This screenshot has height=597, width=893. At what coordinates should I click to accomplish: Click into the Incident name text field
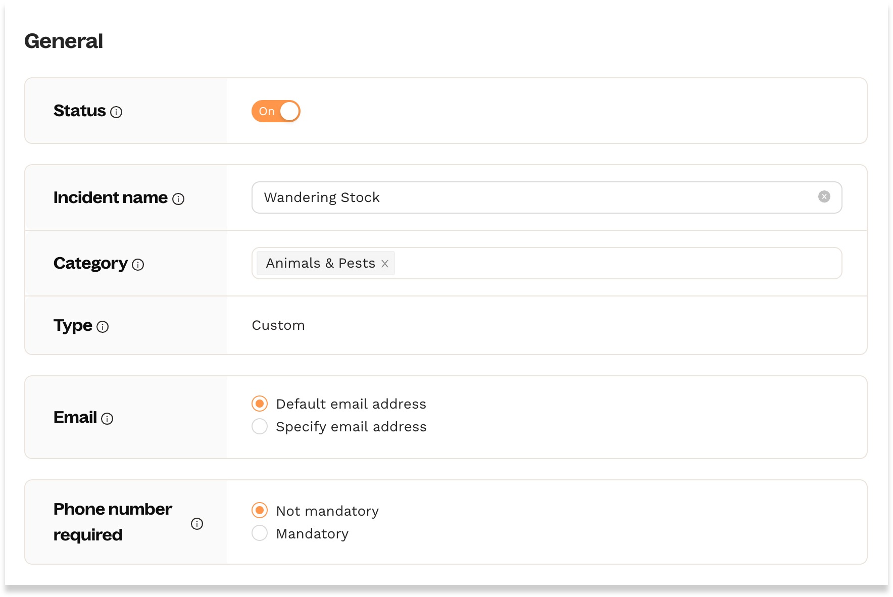530,197
